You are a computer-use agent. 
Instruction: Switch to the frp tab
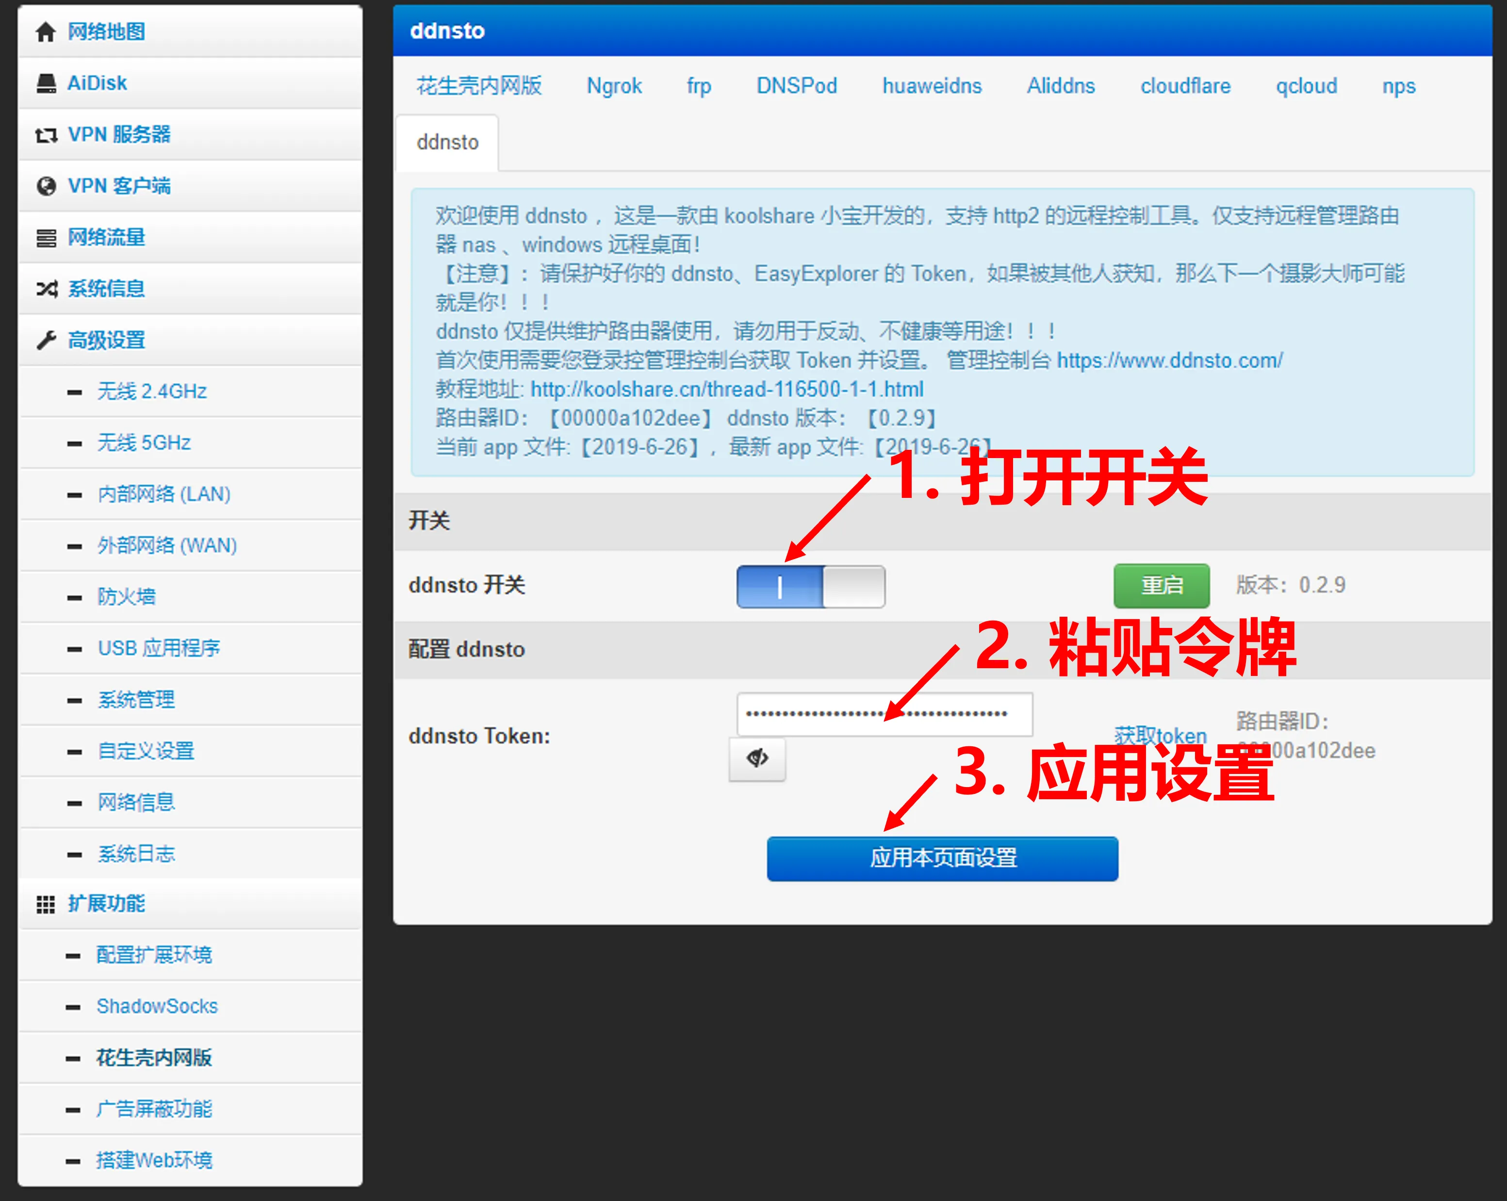pyautogui.click(x=699, y=86)
